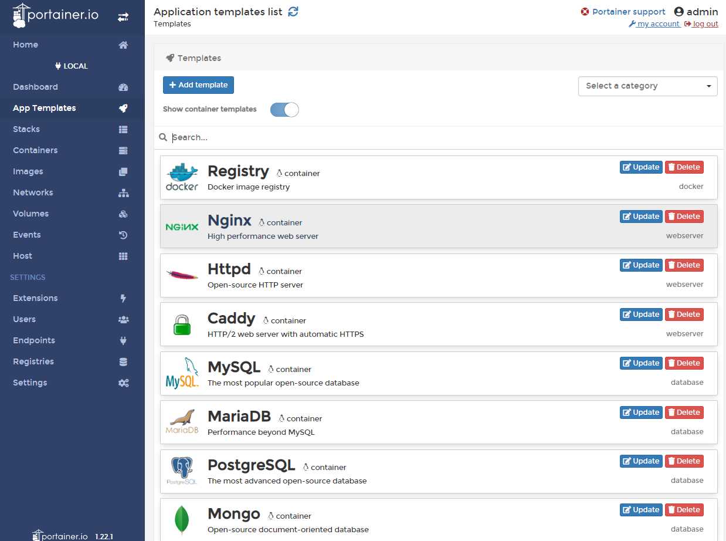Update the Registry template
The height and width of the screenshot is (541, 726).
tap(641, 167)
